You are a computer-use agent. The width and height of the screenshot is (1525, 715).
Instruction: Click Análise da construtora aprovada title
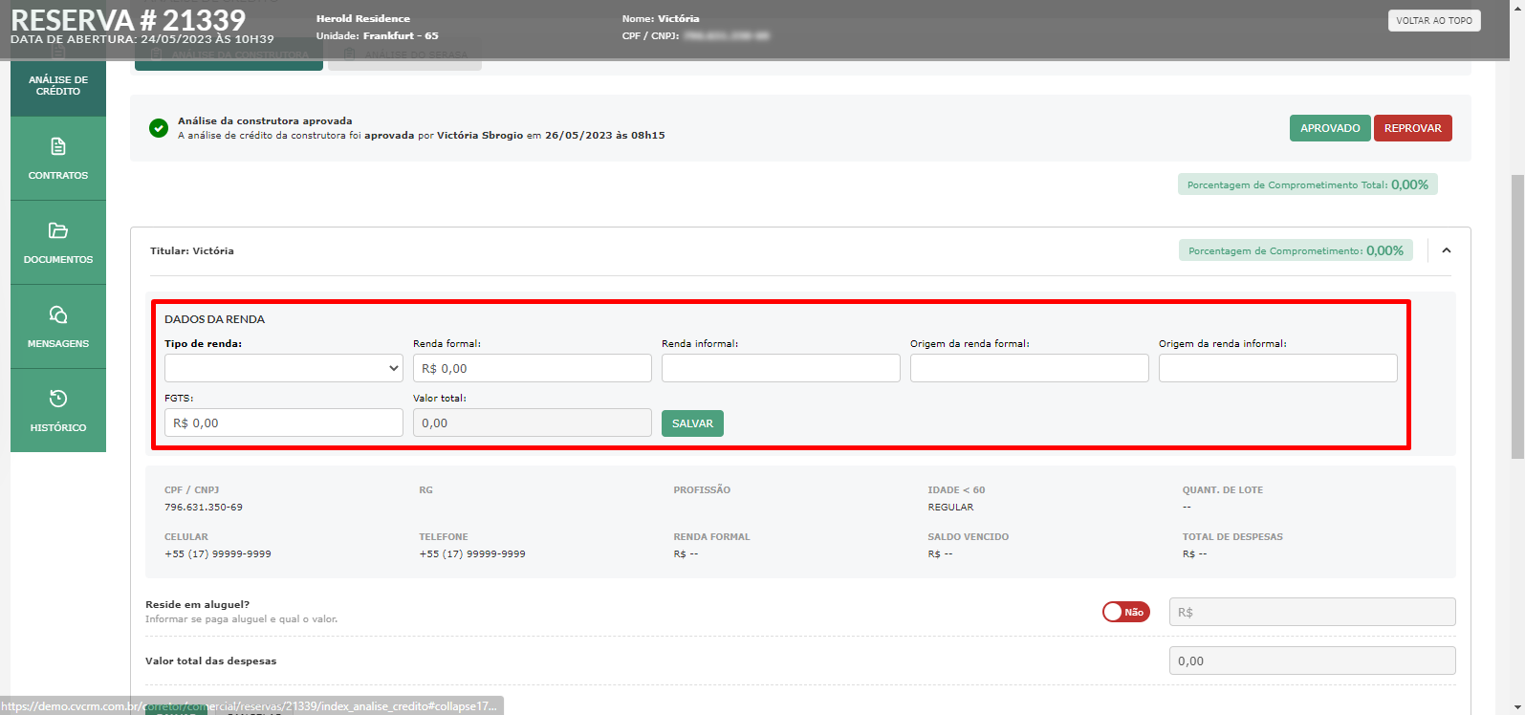[x=265, y=120]
